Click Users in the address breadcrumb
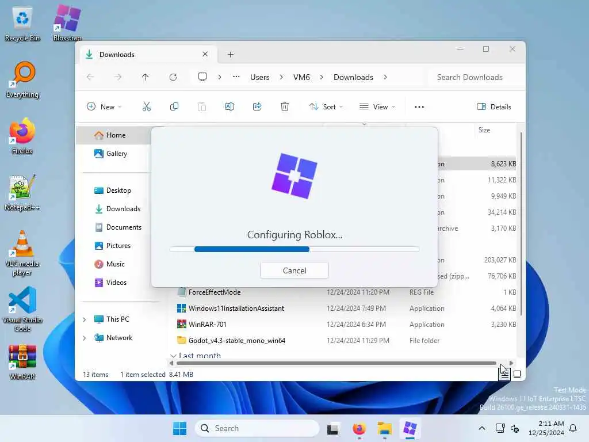Screen dimensions: 589x442 tap(259, 77)
